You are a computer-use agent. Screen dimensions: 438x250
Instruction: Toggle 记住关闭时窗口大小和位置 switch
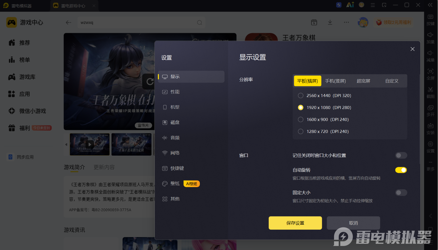(x=401, y=155)
